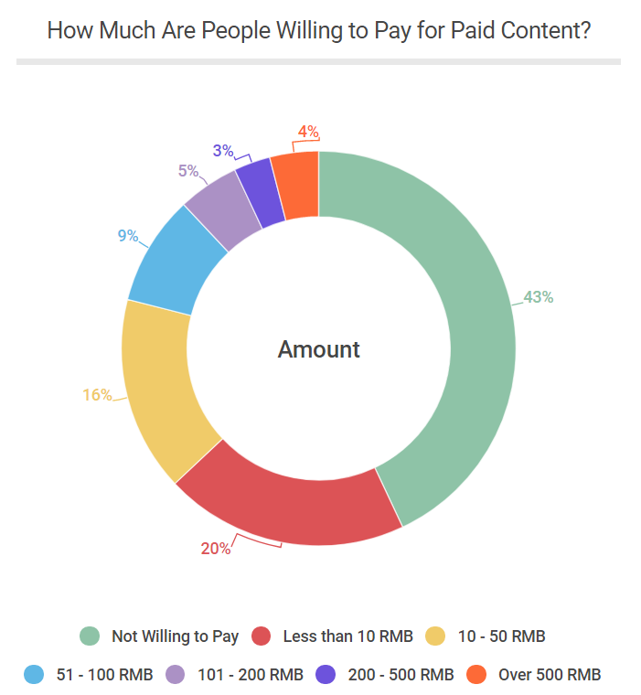Viewport: 641px width, 695px height.
Task: Toggle the Less than 10 RMB legend label
Action: (347, 636)
